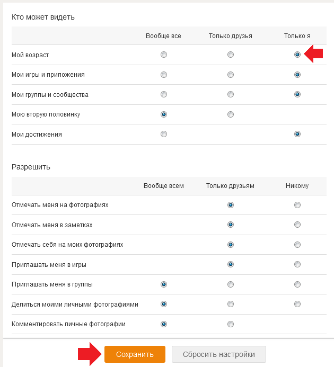Set Мои группы и сообщества to Только друзья
This screenshot has width=334, height=367.
tap(231, 94)
